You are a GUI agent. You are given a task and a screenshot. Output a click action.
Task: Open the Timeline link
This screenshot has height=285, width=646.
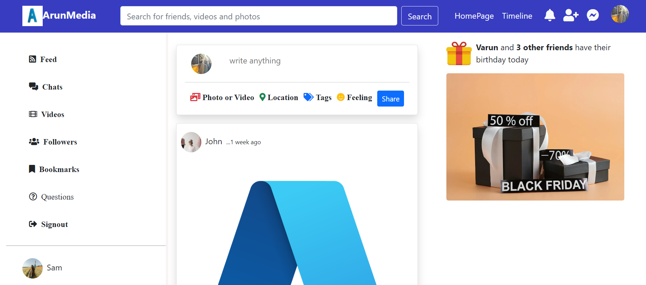click(x=517, y=16)
